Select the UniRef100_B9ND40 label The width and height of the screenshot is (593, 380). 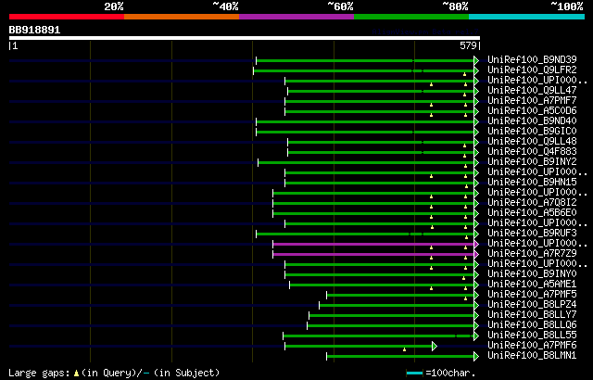tap(532, 121)
